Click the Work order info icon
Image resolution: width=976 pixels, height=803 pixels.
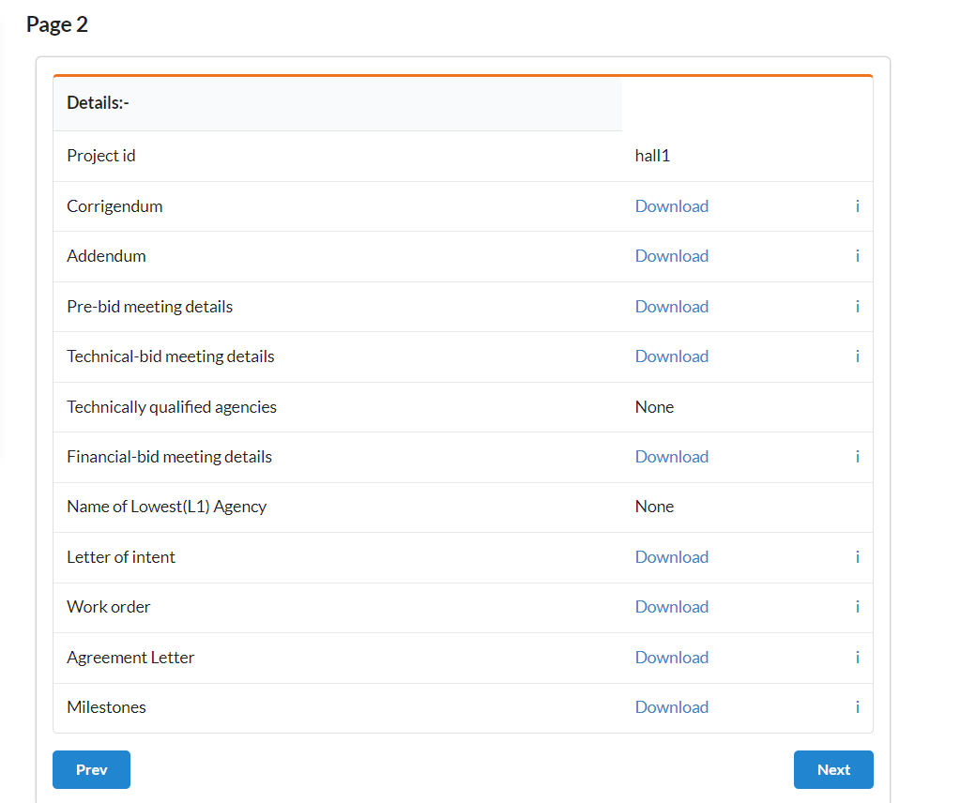(857, 607)
